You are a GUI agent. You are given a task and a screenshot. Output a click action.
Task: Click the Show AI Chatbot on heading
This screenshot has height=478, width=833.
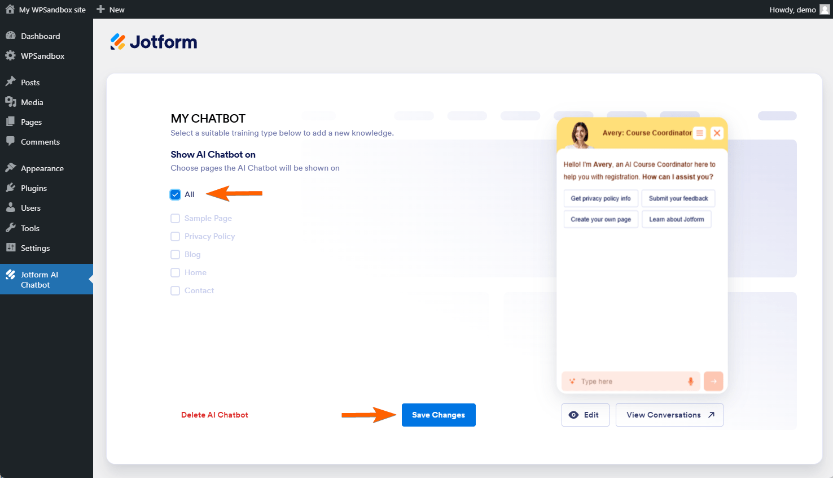(213, 154)
